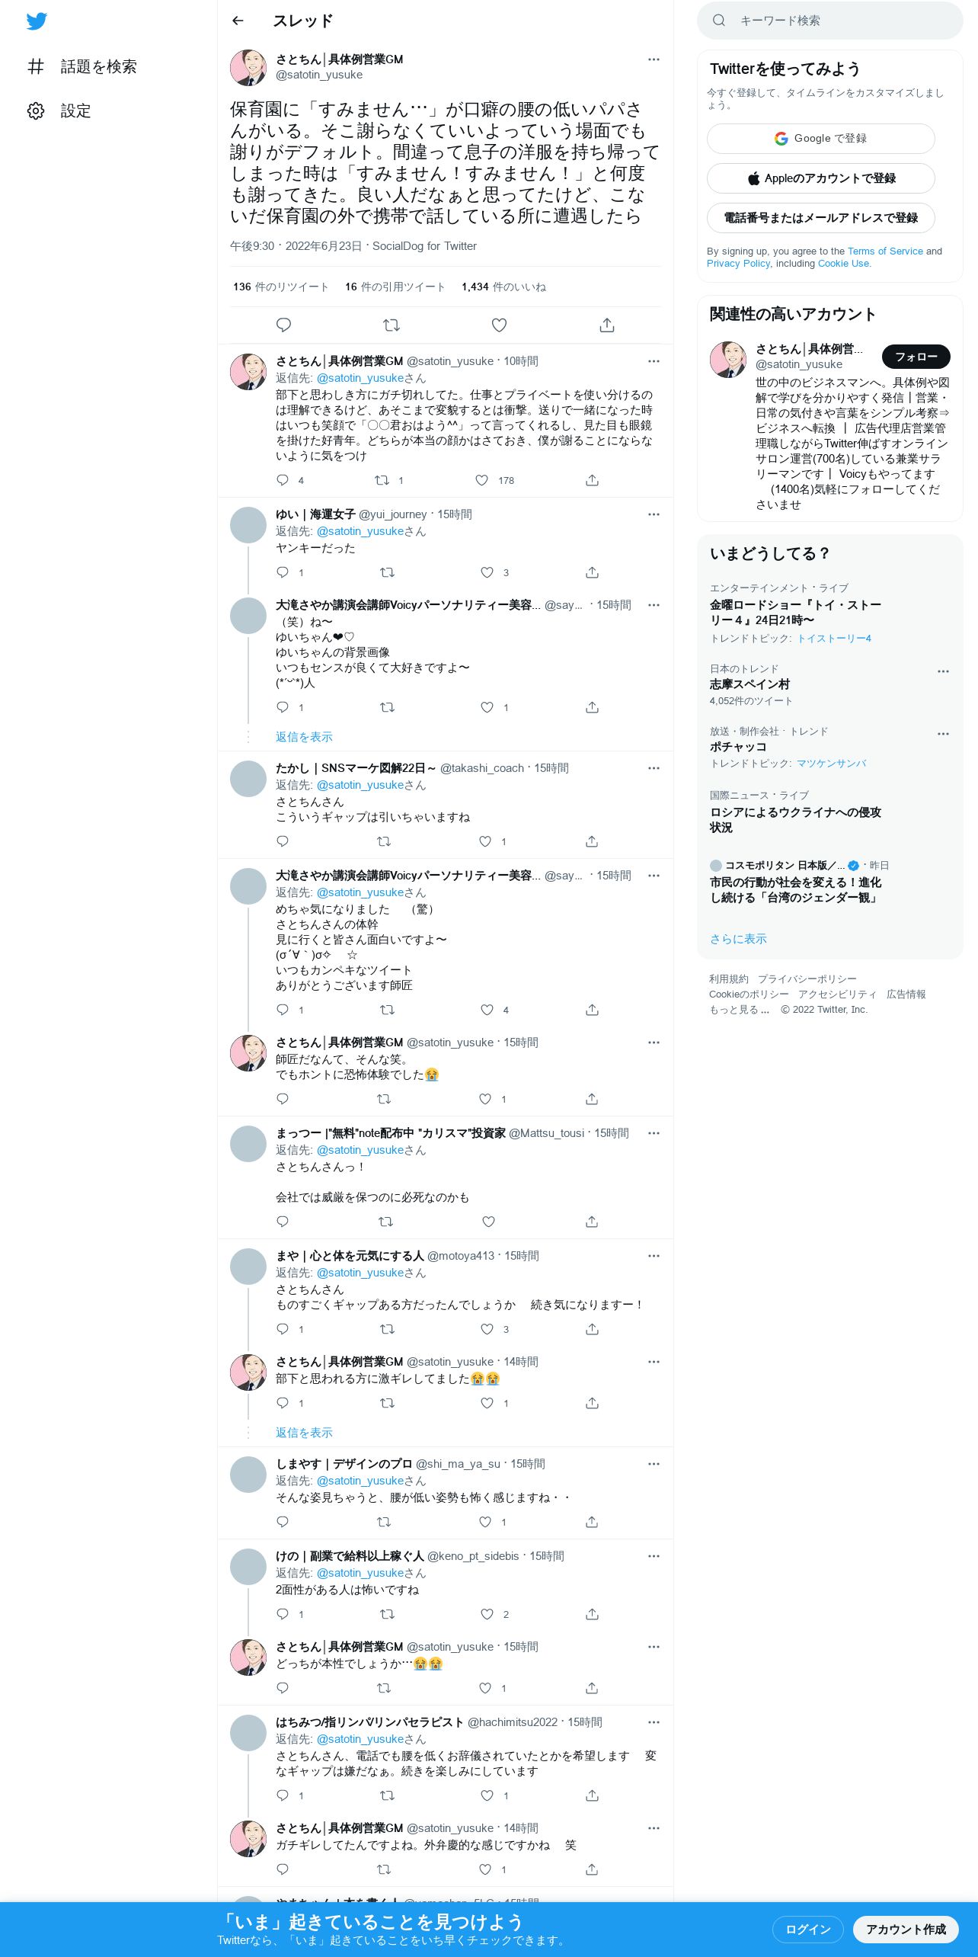Open more options on the main tweet
This screenshot has height=1957, width=978.
point(654,59)
